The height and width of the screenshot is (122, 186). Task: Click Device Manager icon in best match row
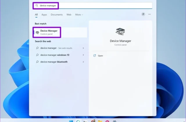pyautogui.click(x=37, y=33)
